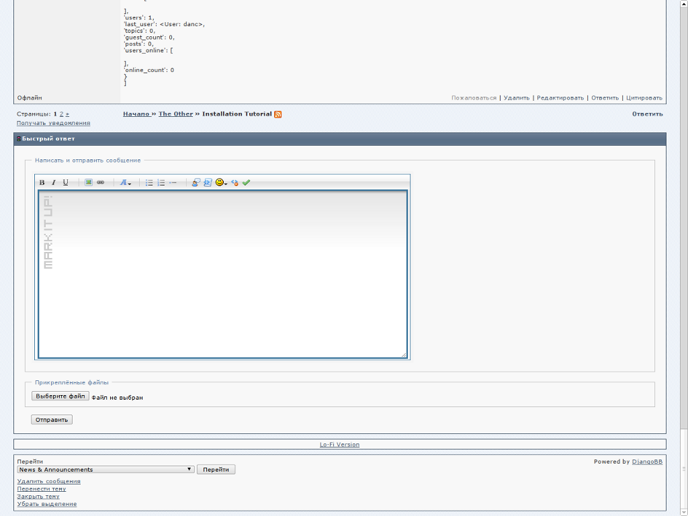Expand the News & Announcements forum selector
The width and height of the screenshot is (688, 516).
pos(105,470)
